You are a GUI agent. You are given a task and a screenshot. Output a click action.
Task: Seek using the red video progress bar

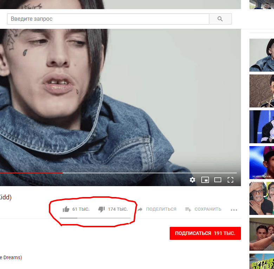[x=118, y=173]
